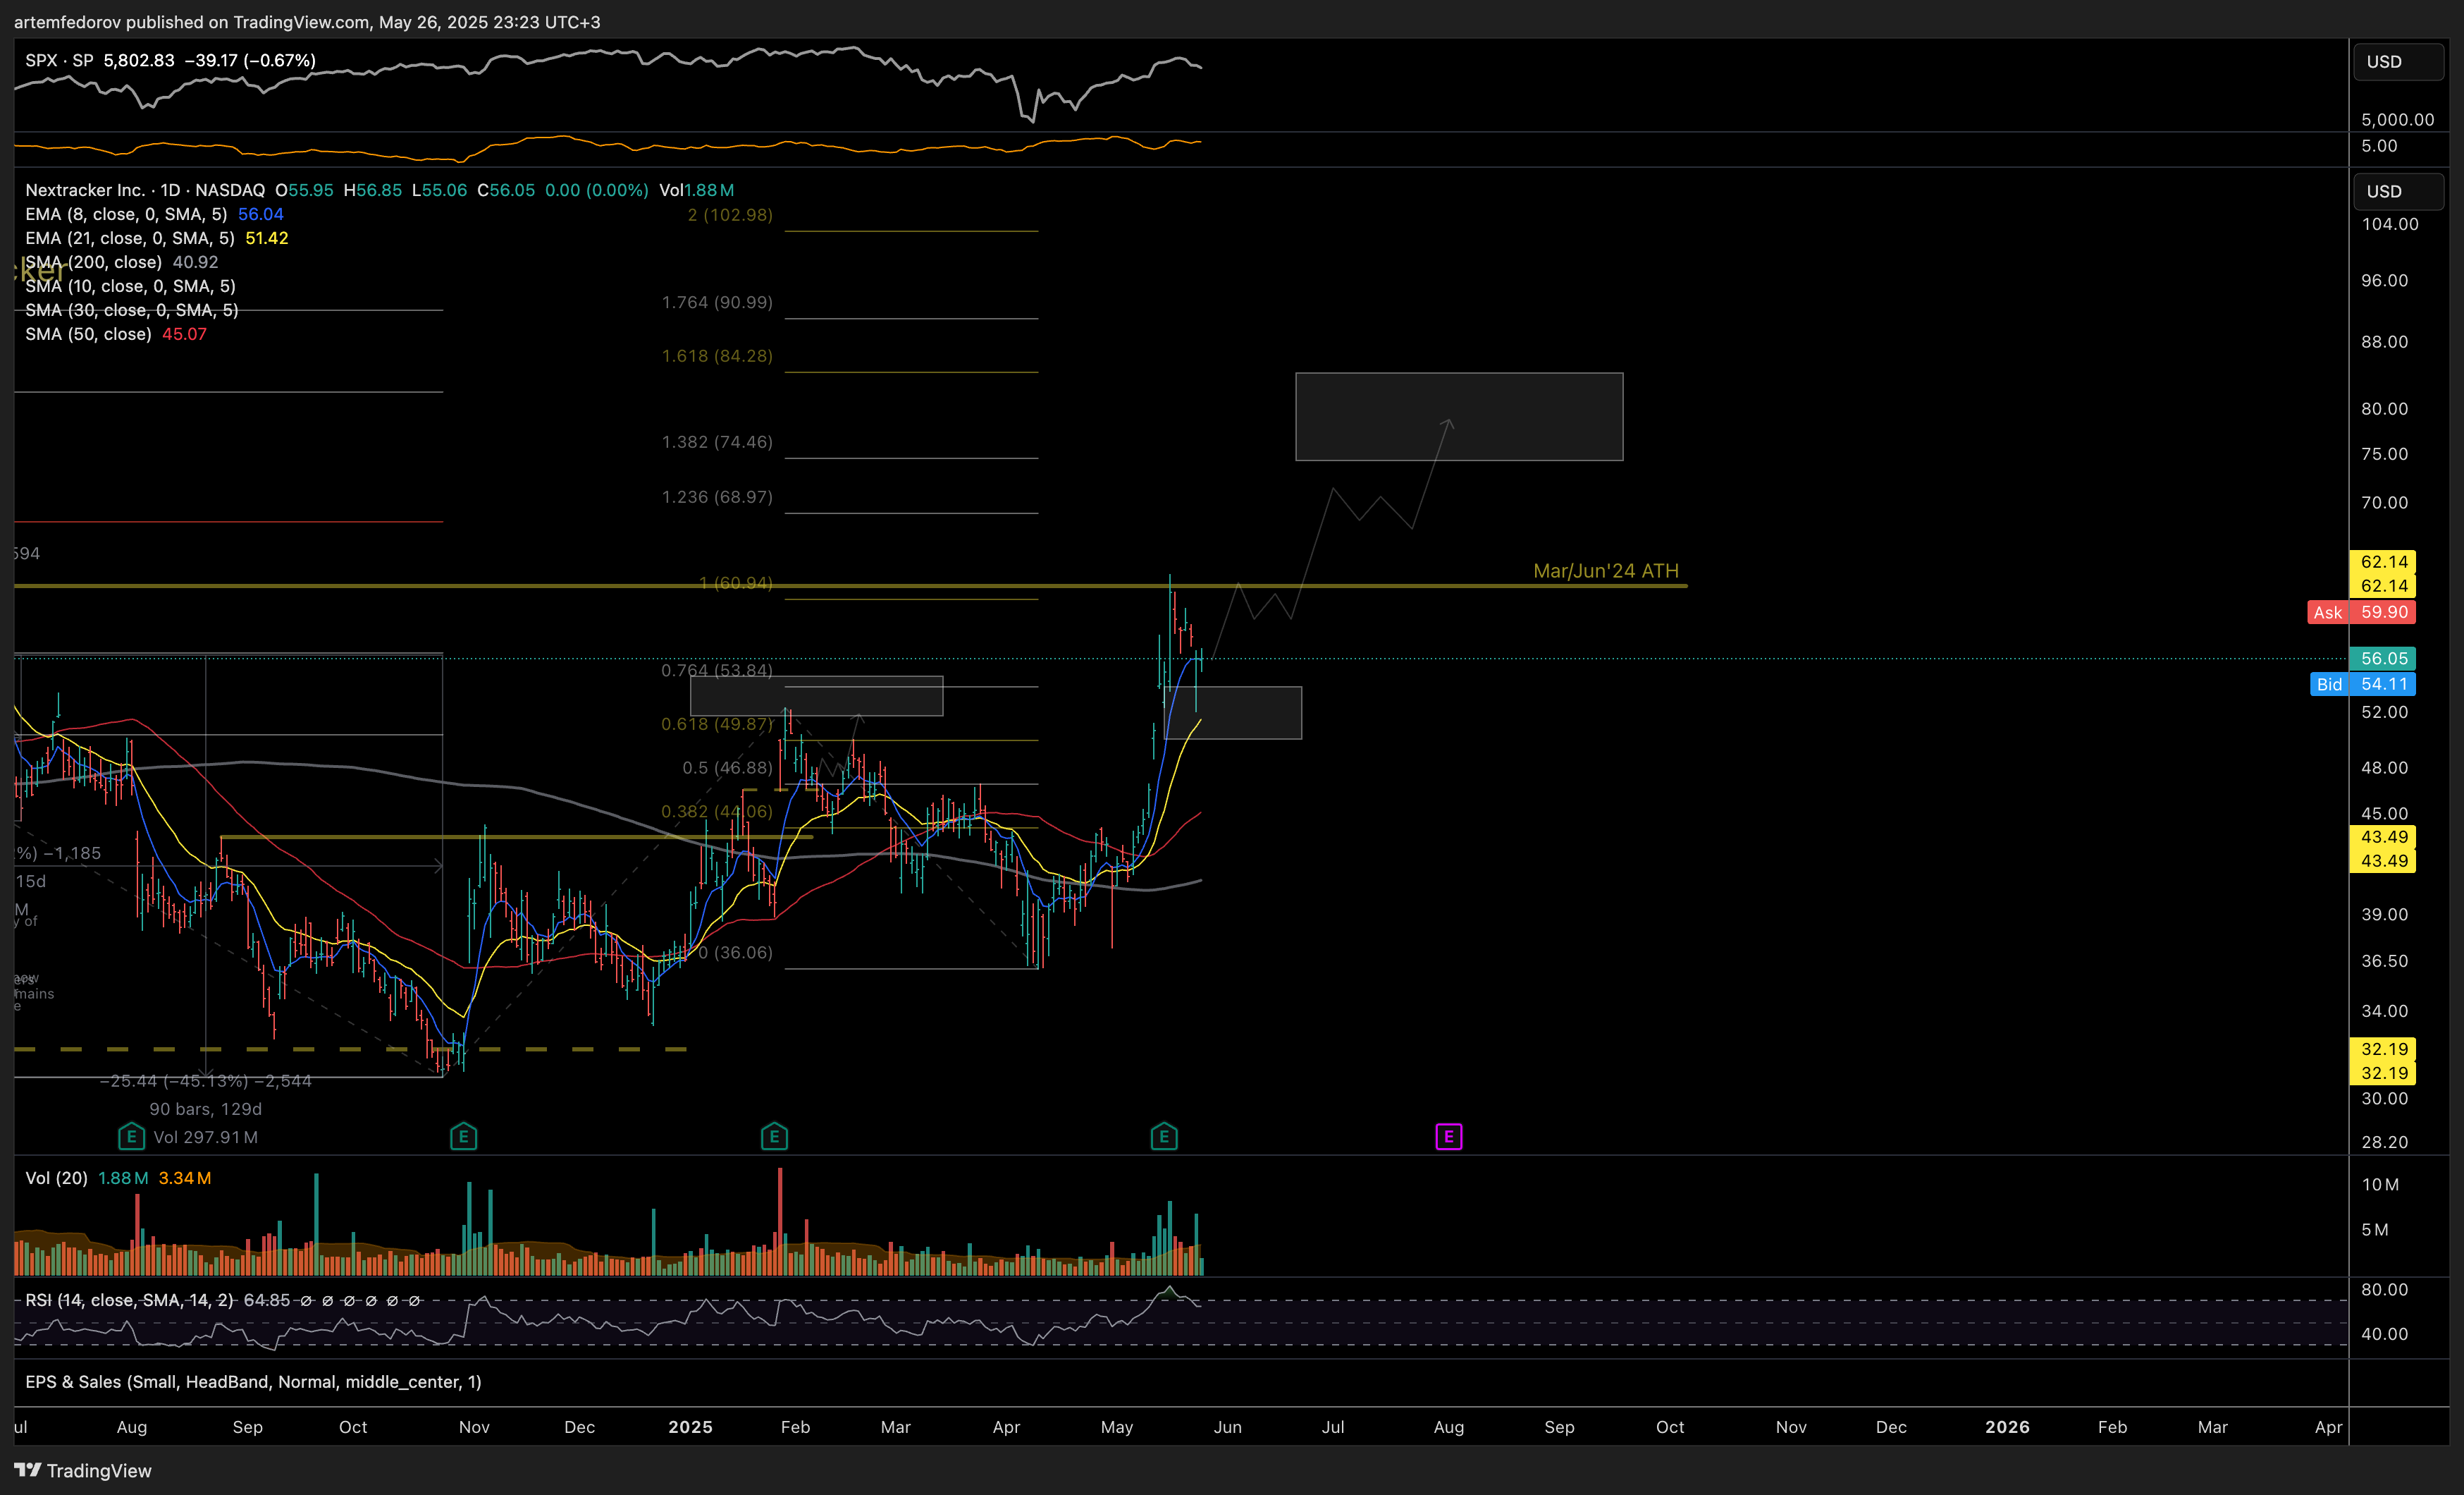Click the May label on the time axis

coord(1117,1427)
